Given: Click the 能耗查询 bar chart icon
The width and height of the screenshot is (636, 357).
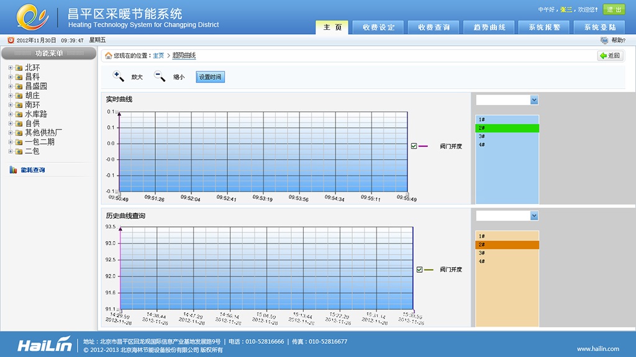Looking at the screenshot, I should 13,170.
